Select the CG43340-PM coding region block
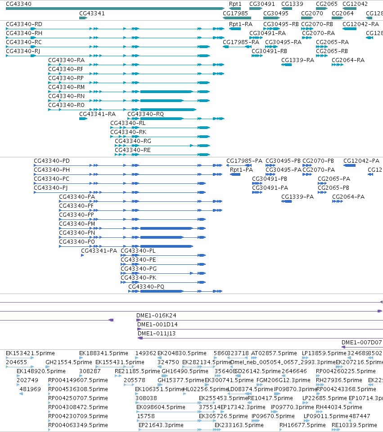The image size is (383, 432). (x=166, y=228)
